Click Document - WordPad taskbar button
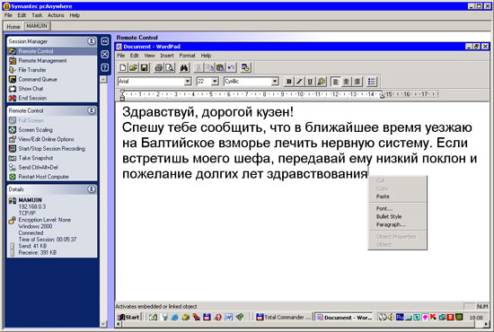The height and width of the screenshot is (332, 494). pyautogui.click(x=344, y=318)
